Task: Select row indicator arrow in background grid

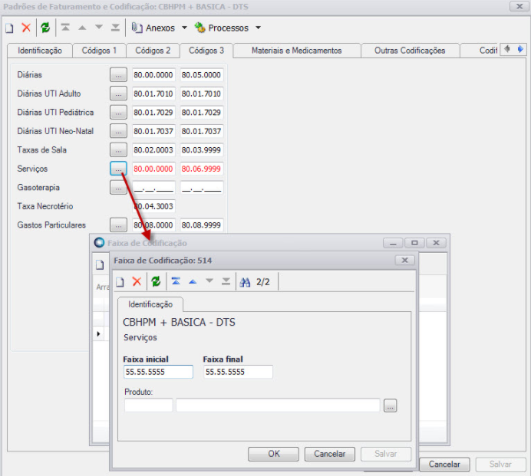Action: click(98, 333)
